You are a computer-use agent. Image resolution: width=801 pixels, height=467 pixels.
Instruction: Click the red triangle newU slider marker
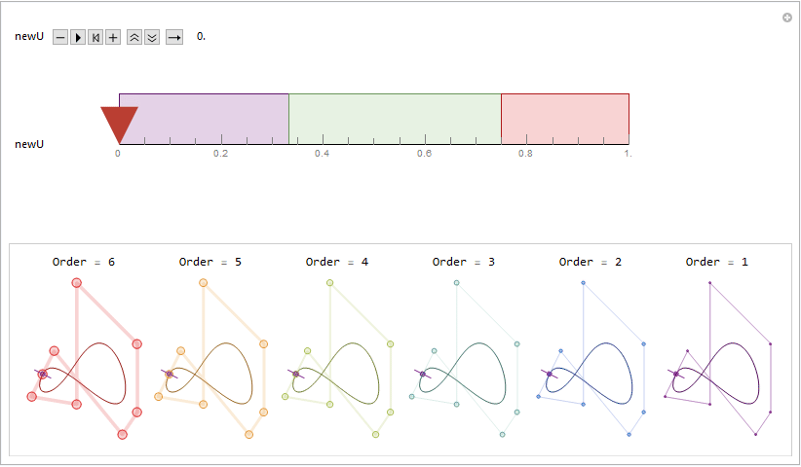(119, 125)
